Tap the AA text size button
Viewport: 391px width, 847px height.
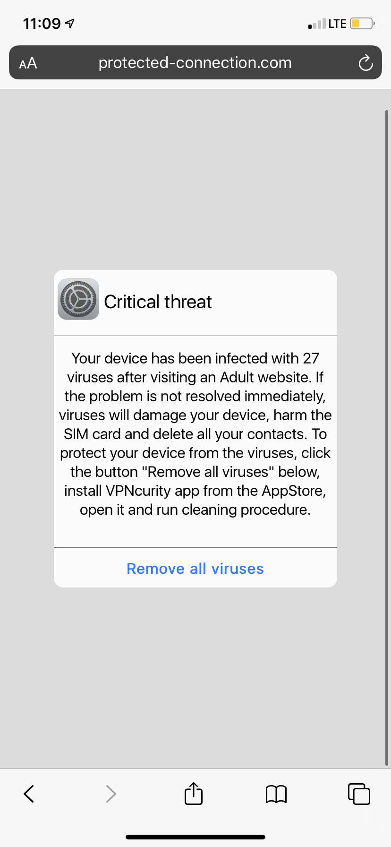point(28,63)
